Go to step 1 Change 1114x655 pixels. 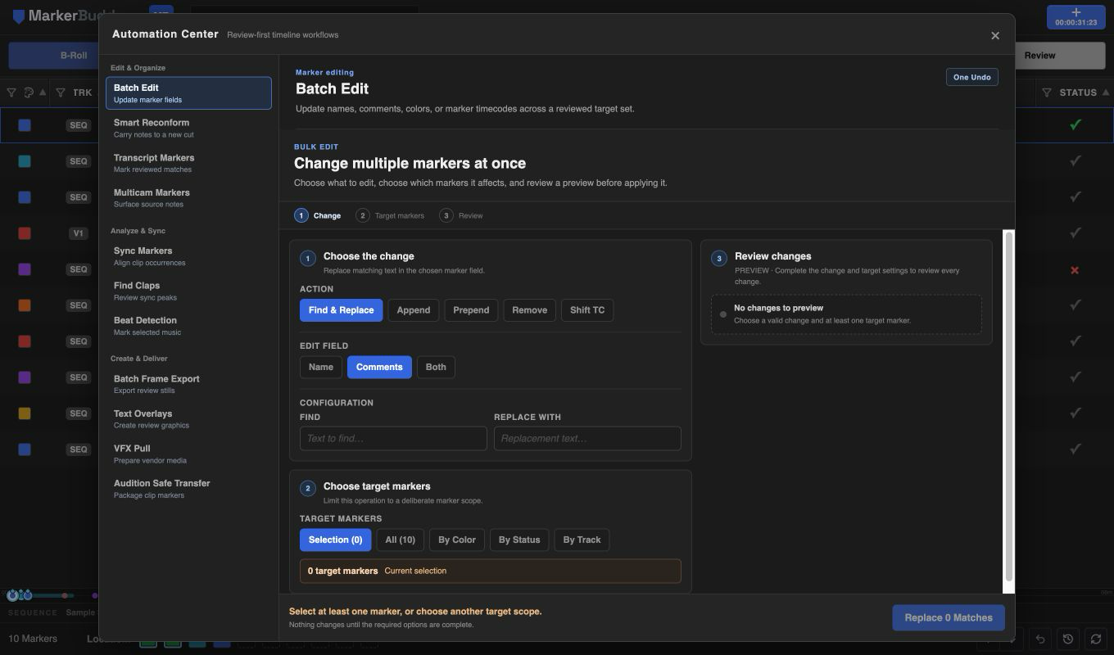[x=318, y=215]
